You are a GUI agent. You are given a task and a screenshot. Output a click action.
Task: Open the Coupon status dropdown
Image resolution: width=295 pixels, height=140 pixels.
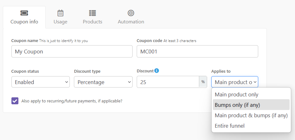tap(40, 82)
